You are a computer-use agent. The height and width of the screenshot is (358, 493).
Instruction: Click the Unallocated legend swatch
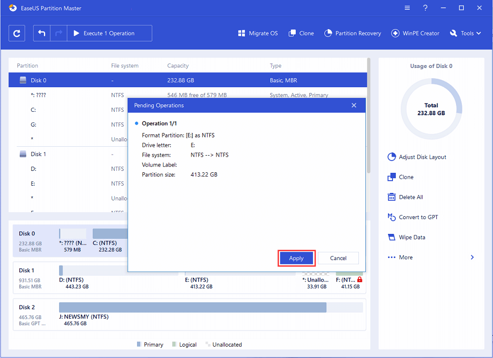click(208, 344)
